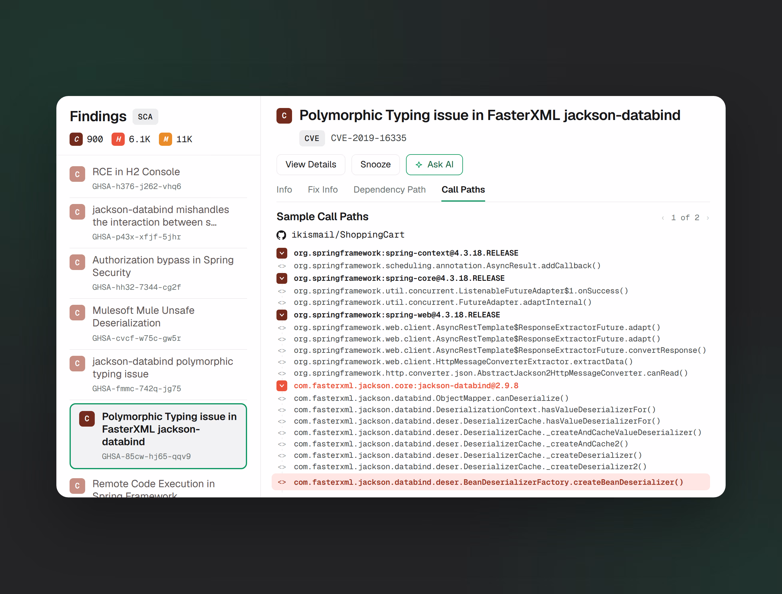The image size is (782, 594).
Task: Collapse the spring-context@4.3.18.RELEASE section
Action: (x=282, y=253)
